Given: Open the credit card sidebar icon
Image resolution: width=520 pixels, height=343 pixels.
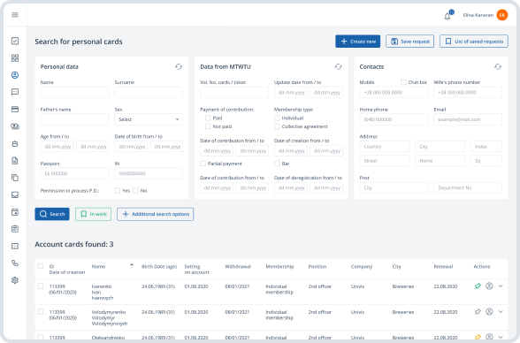Looking at the screenshot, I should [x=15, y=110].
